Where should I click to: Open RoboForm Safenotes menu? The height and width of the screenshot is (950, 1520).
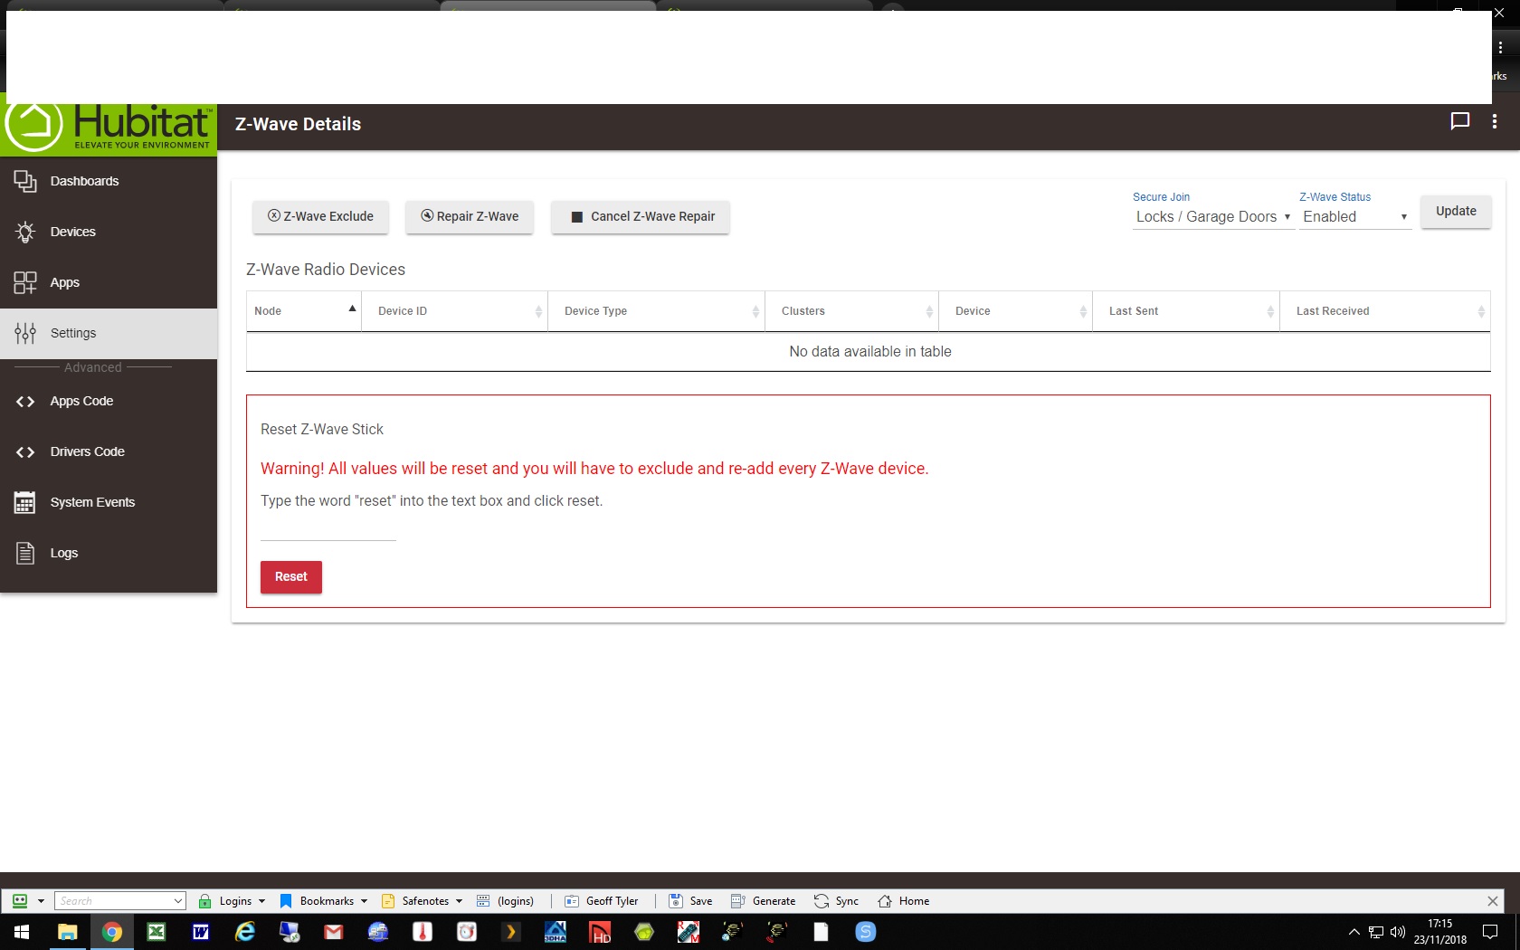coord(423,900)
